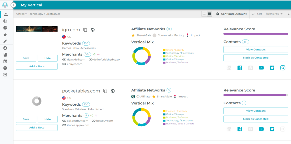Viewport: 291px width, 144px height.
Task: Open the book icon in the sidebar
Action: (5, 55)
